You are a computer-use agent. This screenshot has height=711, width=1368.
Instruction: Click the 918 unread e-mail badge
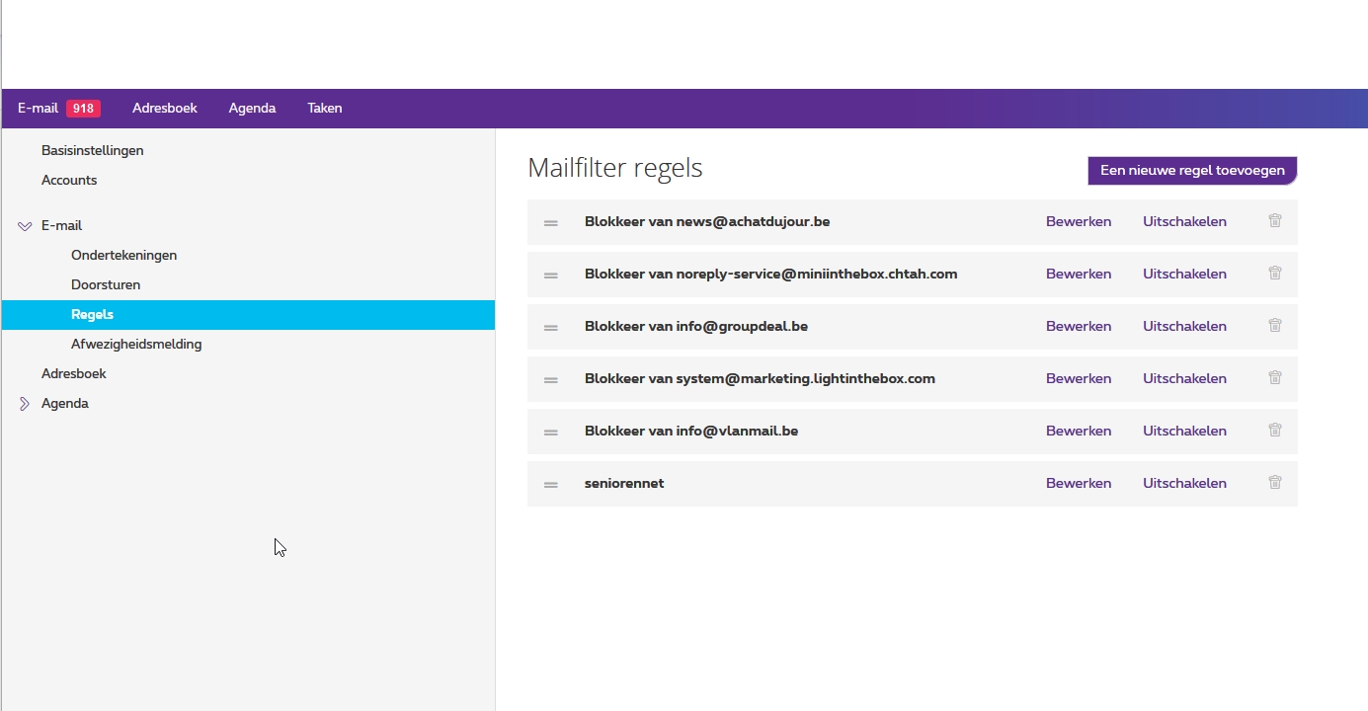pos(83,109)
